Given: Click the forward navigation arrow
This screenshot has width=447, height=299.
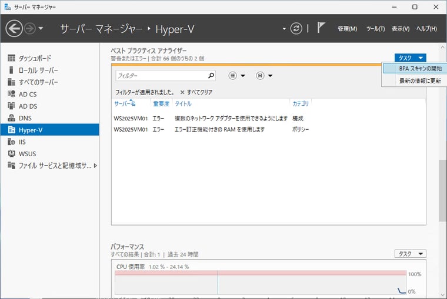Looking at the screenshot, I should (30, 28).
